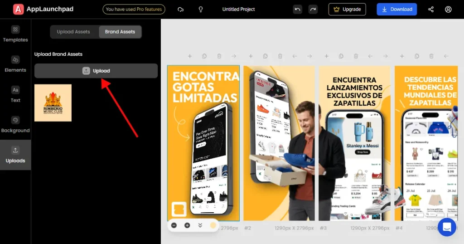Viewport: 464px width, 244px height.
Task: Zoom in with the plus button
Action: 187,225
